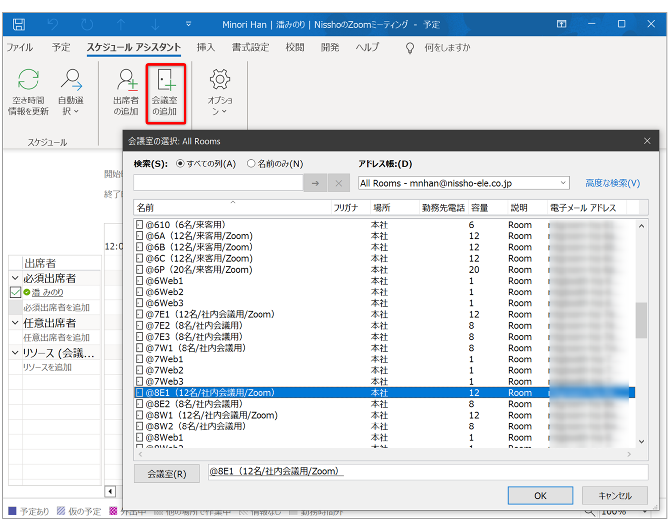The height and width of the screenshot is (522, 671).
Task: Click room list vertical scrollbar thumb
Action: [641, 320]
